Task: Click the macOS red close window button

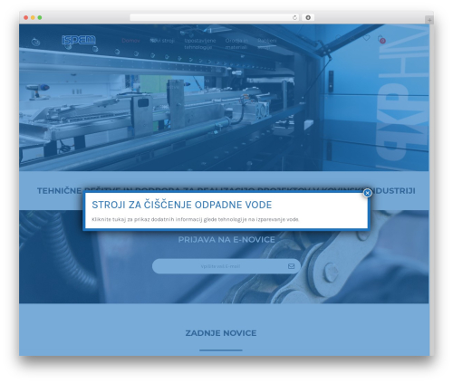Action: [x=26, y=17]
